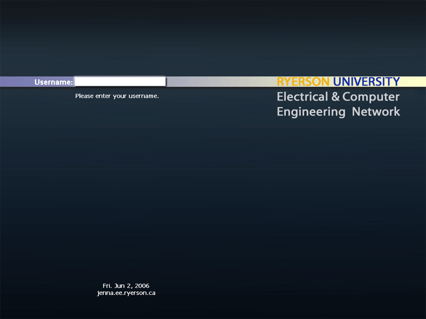Click the hostname "jenna.ee.ryerson.ca"

126,293
